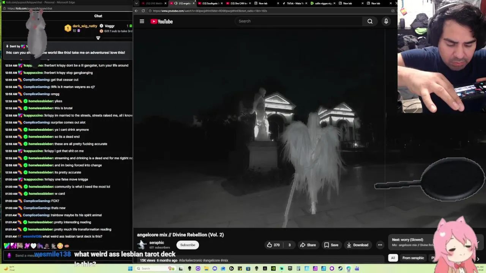Insert the rainbow W emote
The image size is (486, 273).
tap(7, 246)
